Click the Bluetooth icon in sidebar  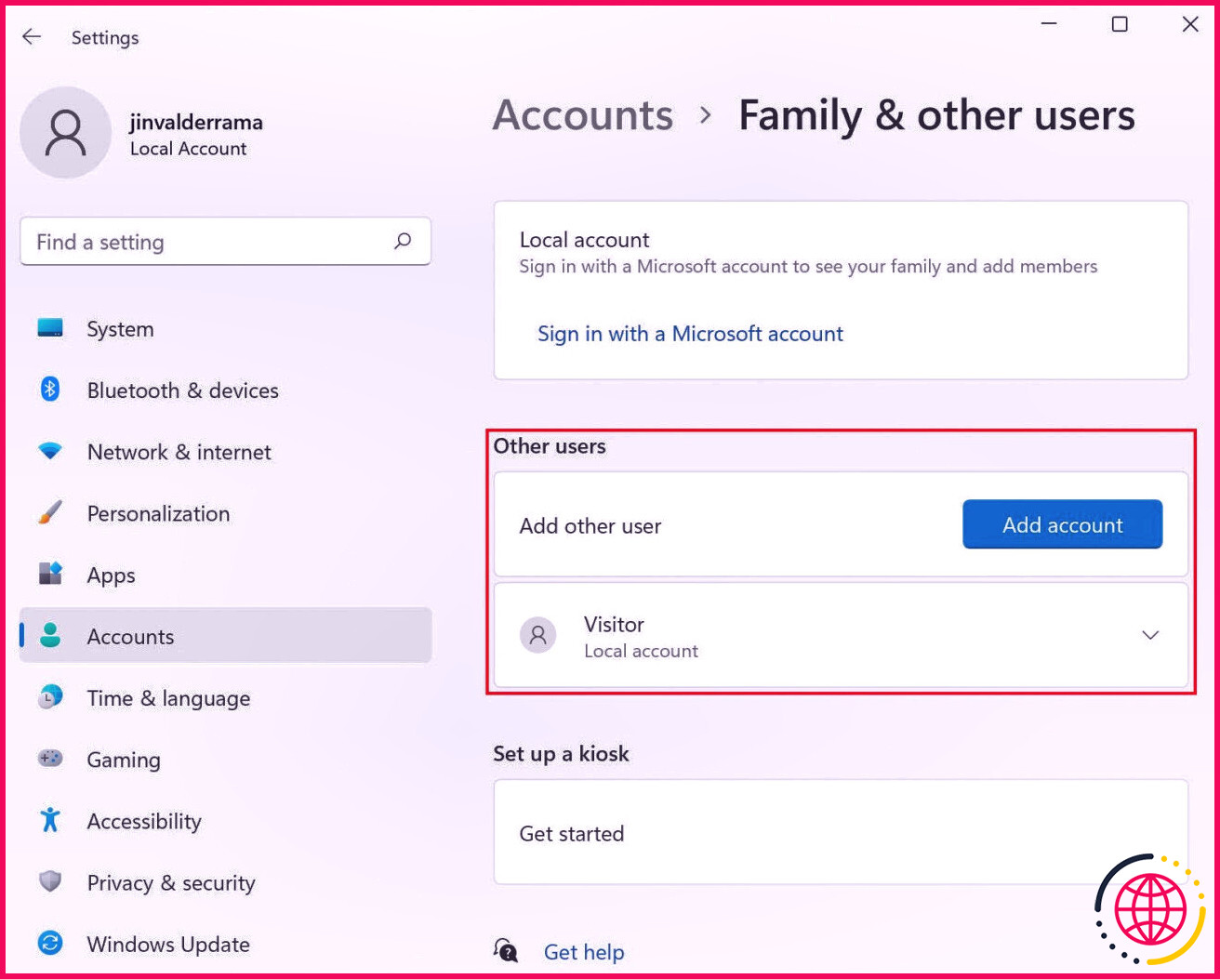tap(50, 390)
